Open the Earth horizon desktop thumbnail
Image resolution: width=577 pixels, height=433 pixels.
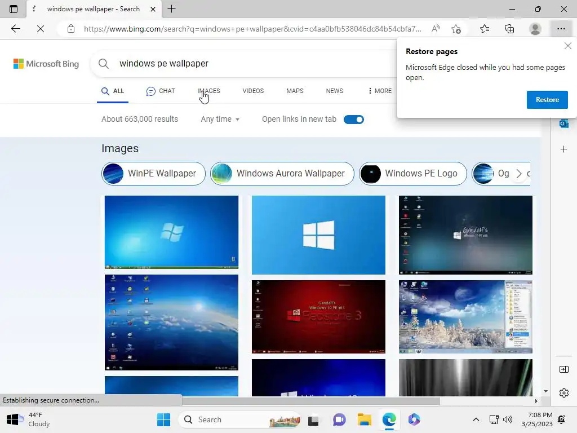click(x=171, y=322)
